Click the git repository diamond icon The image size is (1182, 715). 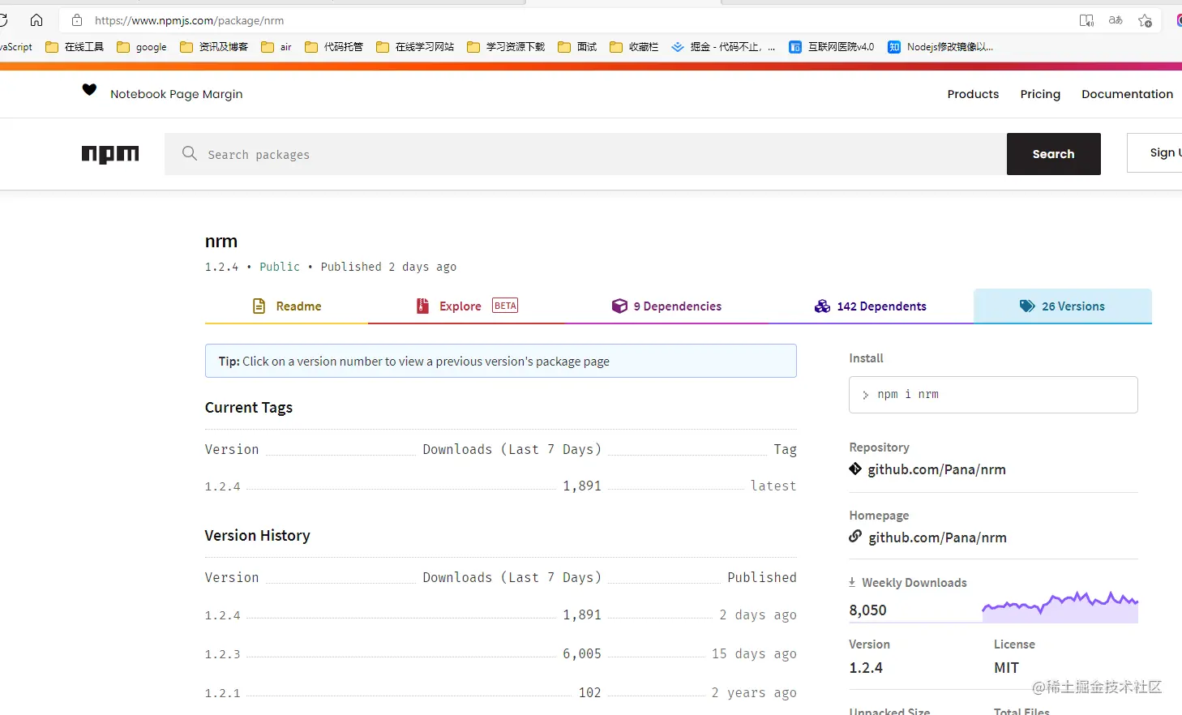click(855, 469)
